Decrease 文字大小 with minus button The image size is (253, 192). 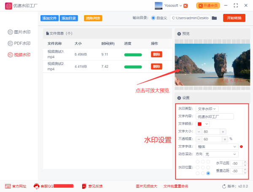[199, 132]
